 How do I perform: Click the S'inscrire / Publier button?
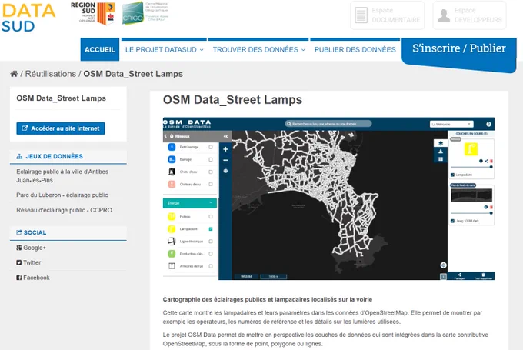tap(459, 48)
